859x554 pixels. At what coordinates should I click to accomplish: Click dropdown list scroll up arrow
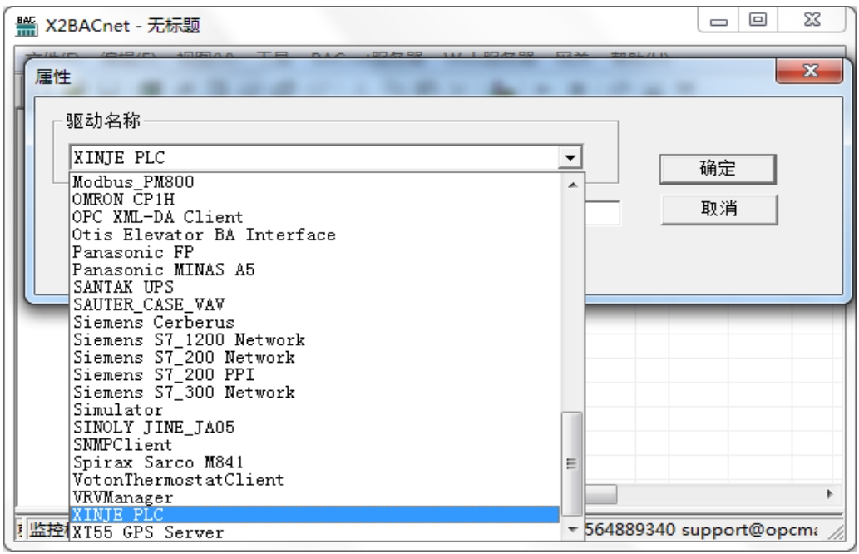tap(572, 185)
